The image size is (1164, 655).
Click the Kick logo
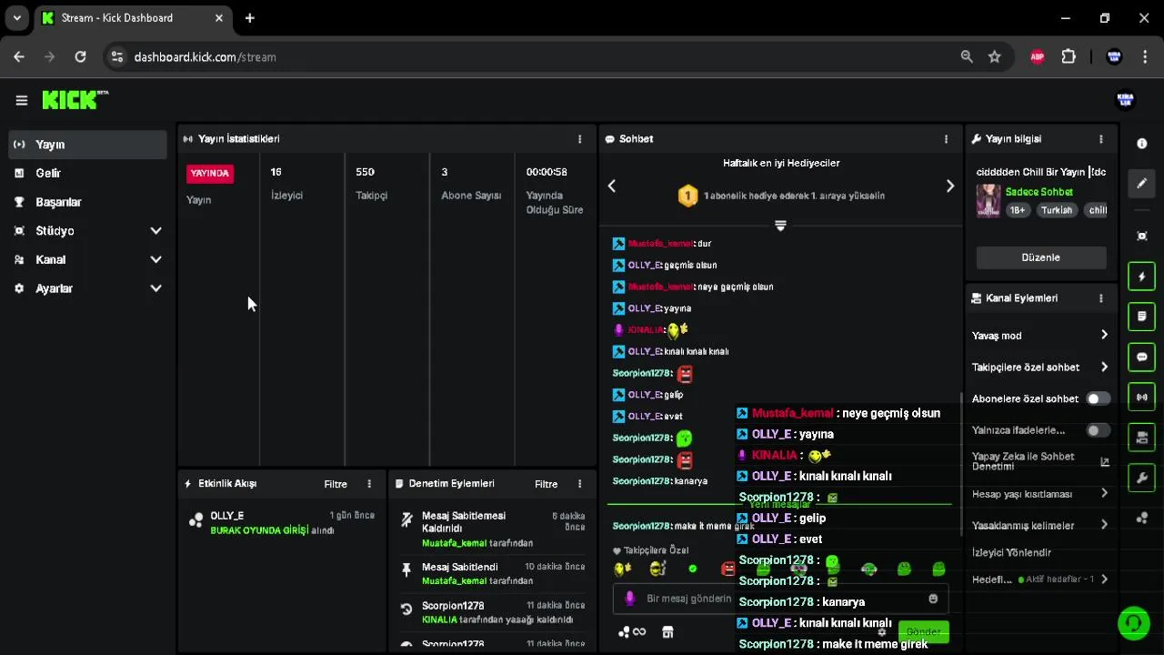75,99
